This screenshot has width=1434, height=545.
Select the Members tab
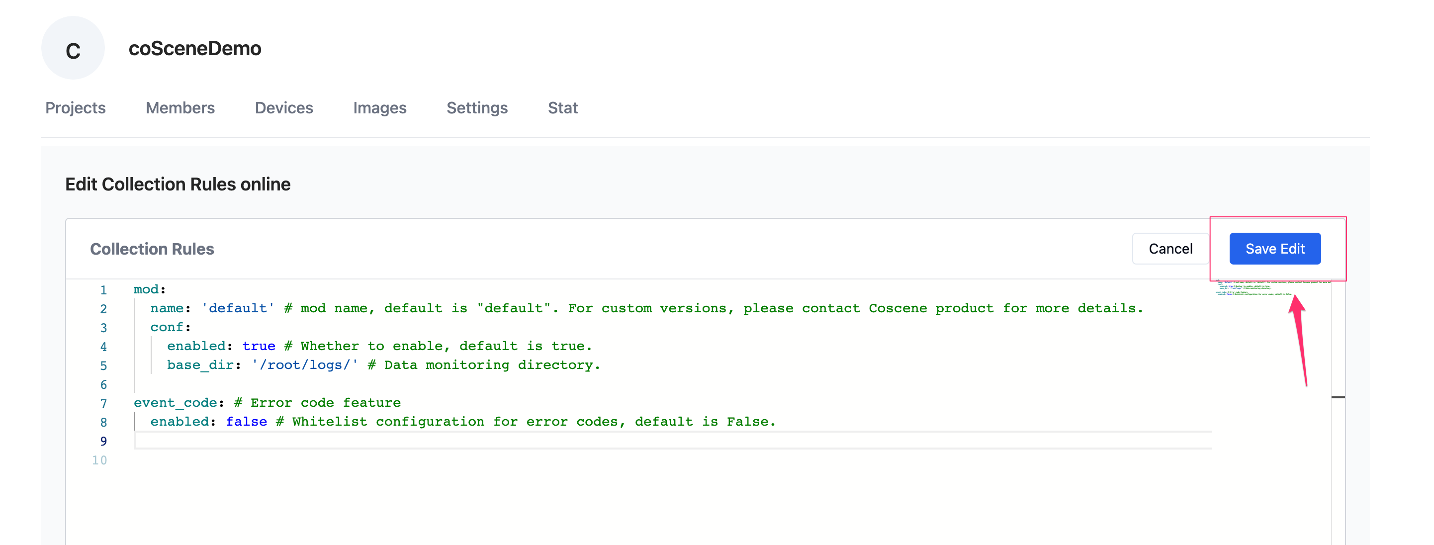coord(179,108)
